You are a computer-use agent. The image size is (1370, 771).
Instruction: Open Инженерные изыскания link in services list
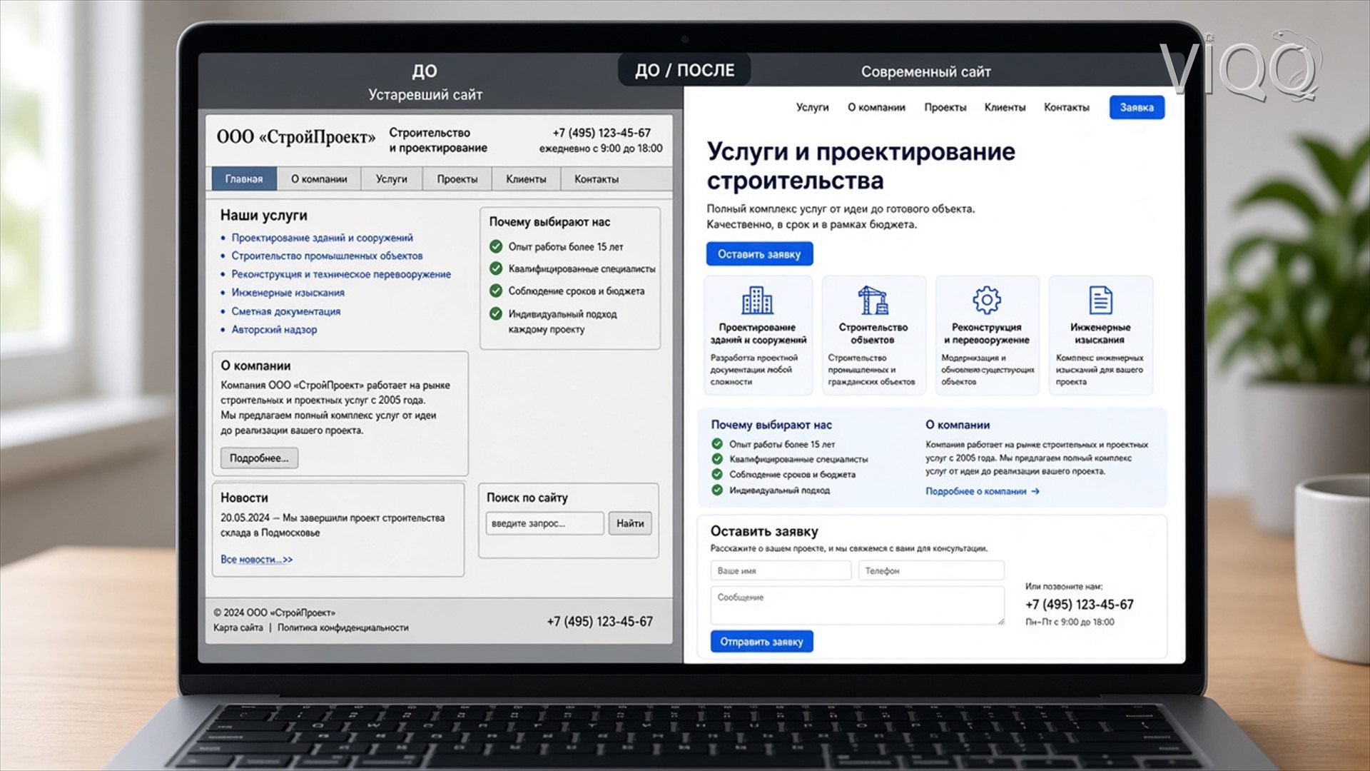[x=288, y=293]
